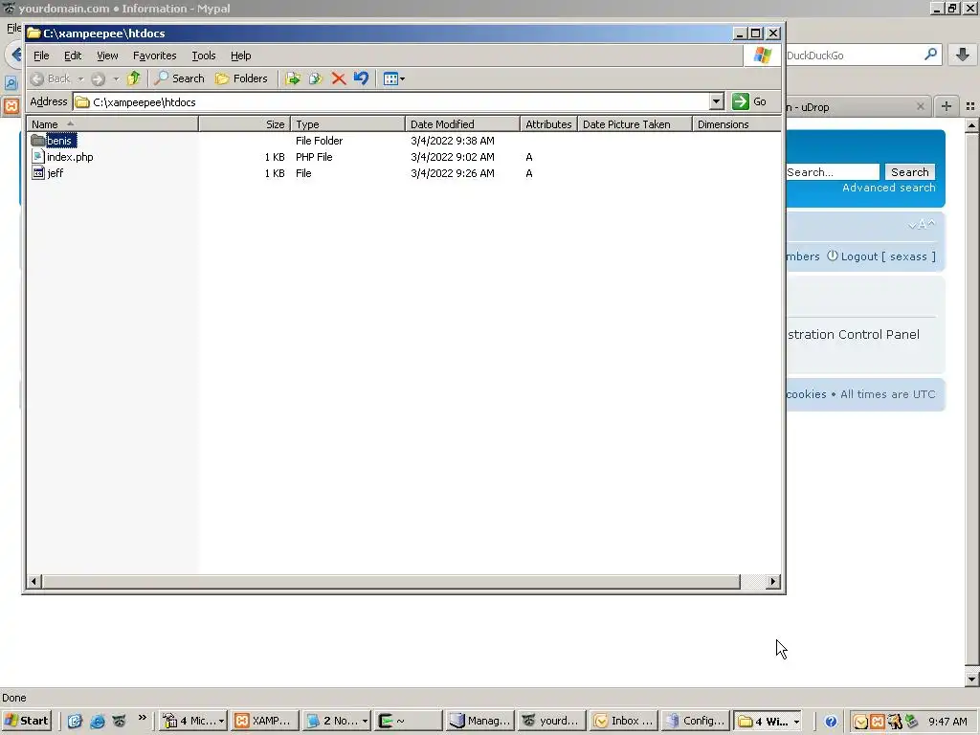The width and height of the screenshot is (980, 735).
Task: Select the jeff file icon
Action: tap(38, 172)
